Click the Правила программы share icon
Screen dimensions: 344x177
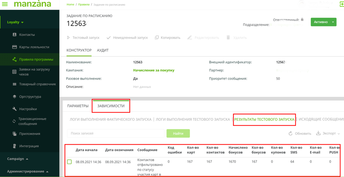click(15, 59)
